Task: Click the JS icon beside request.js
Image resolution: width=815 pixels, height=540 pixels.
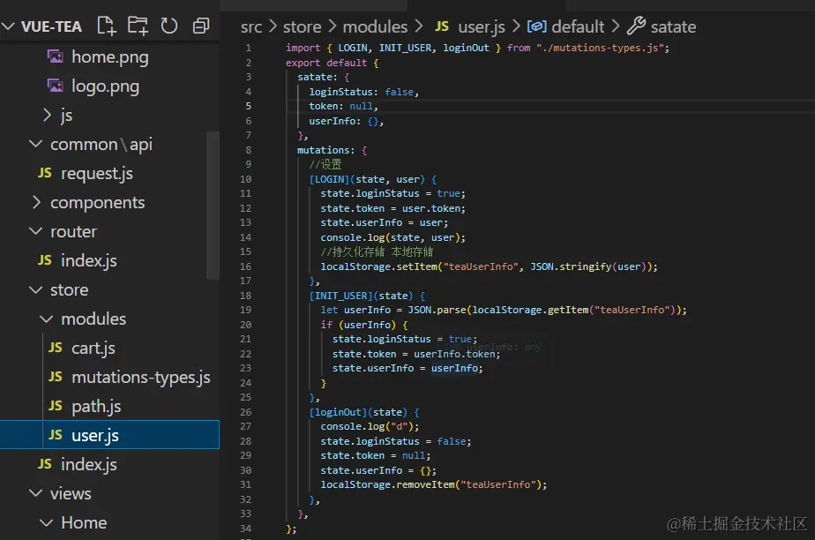Action: (x=45, y=173)
